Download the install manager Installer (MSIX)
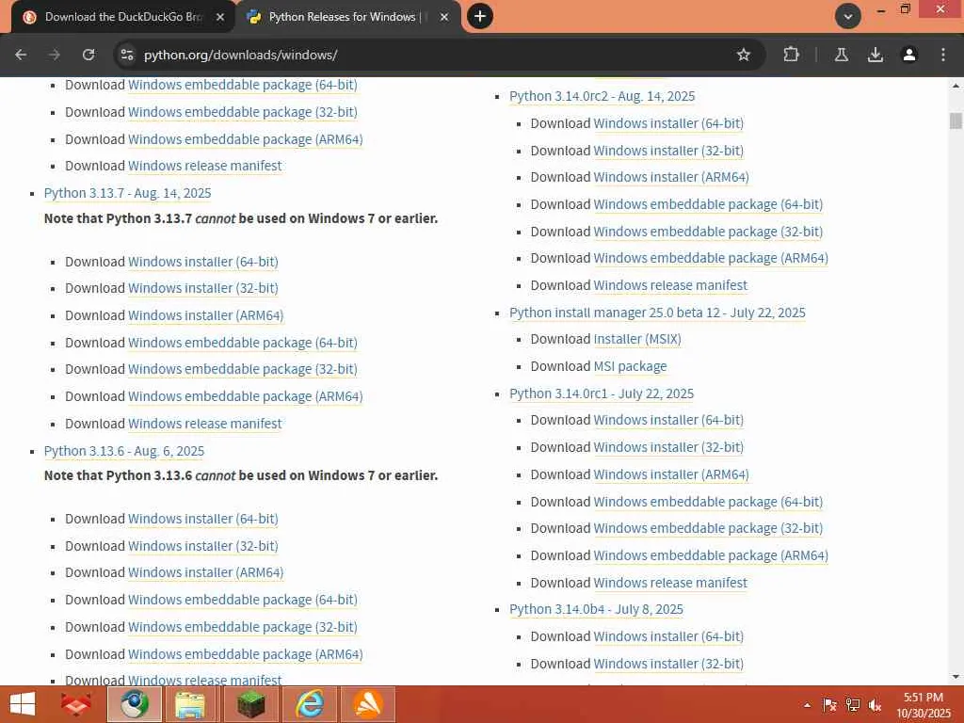 click(637, 339)
